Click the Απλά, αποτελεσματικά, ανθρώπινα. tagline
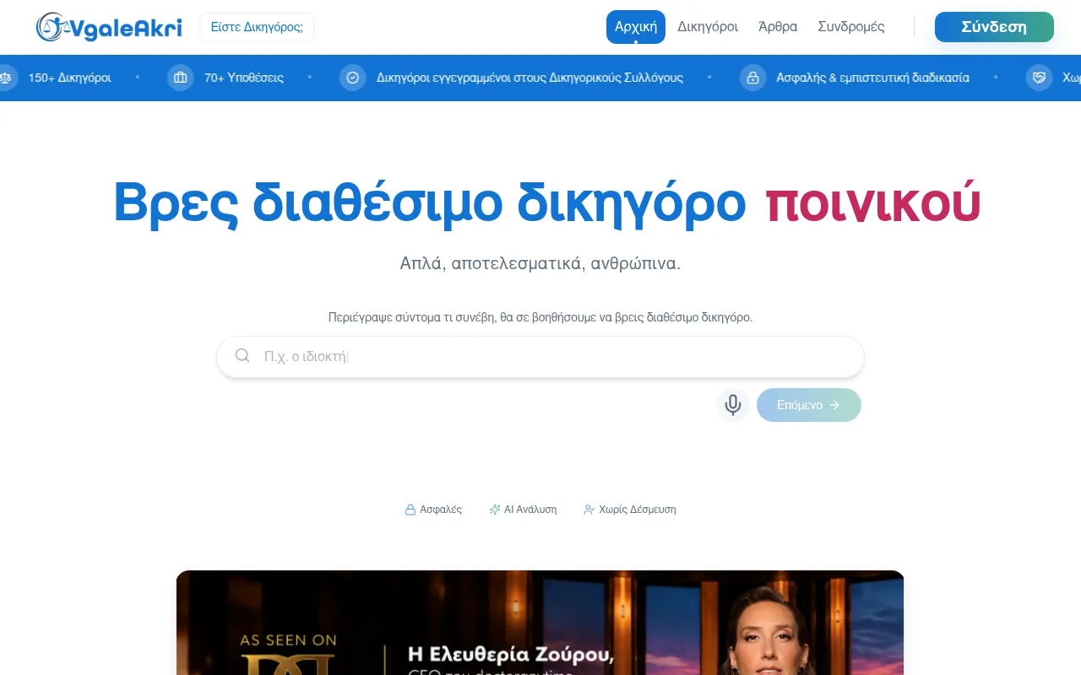 pyautogui.click(x=540, y=263)
